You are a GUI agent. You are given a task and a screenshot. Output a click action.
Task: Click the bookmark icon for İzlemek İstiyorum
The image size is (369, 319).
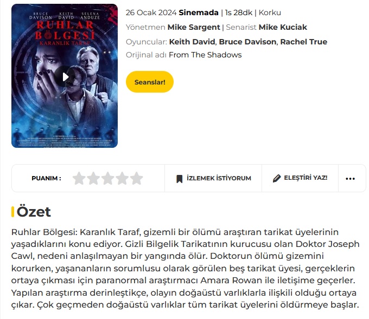pos(179,179)
